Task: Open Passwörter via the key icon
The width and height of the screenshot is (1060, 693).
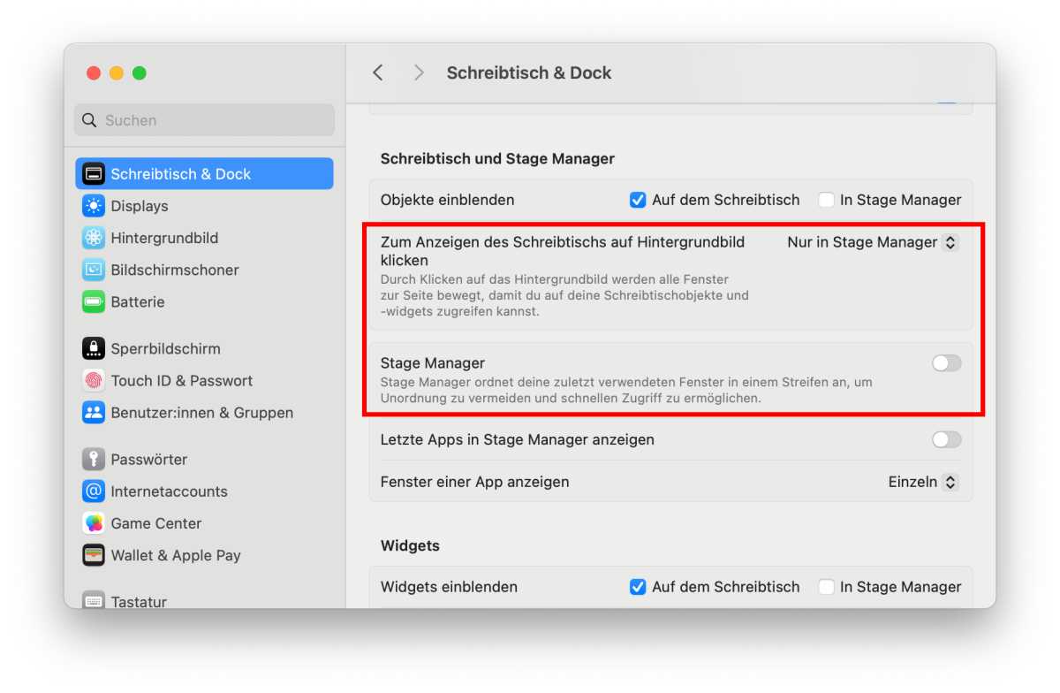Action: click(93, 459)
